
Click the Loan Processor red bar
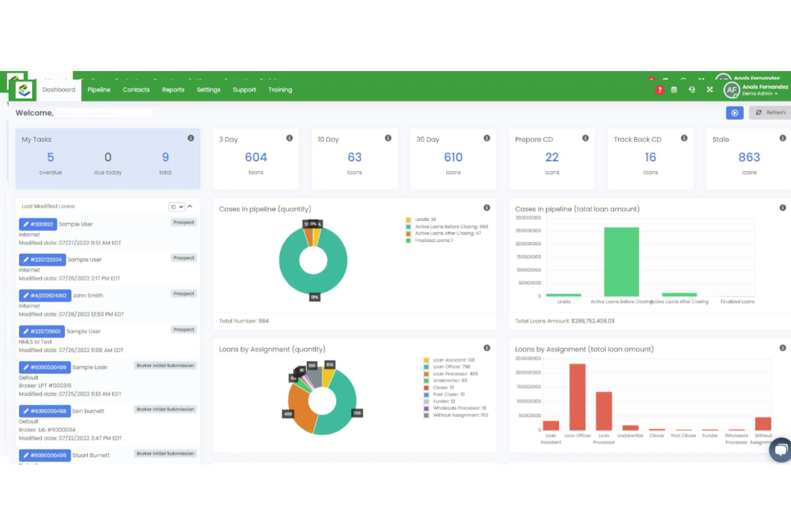click(604, 411)
